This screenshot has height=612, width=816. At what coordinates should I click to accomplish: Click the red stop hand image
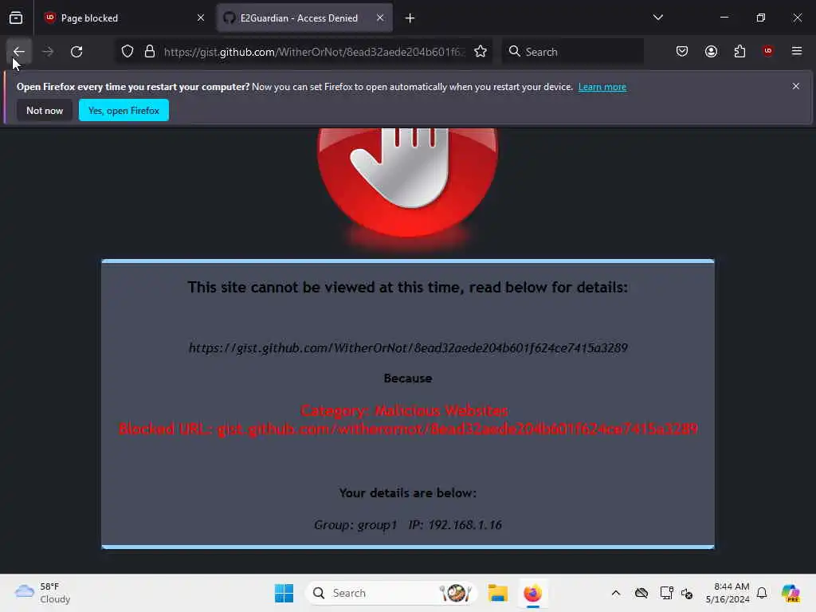(408, 182)
